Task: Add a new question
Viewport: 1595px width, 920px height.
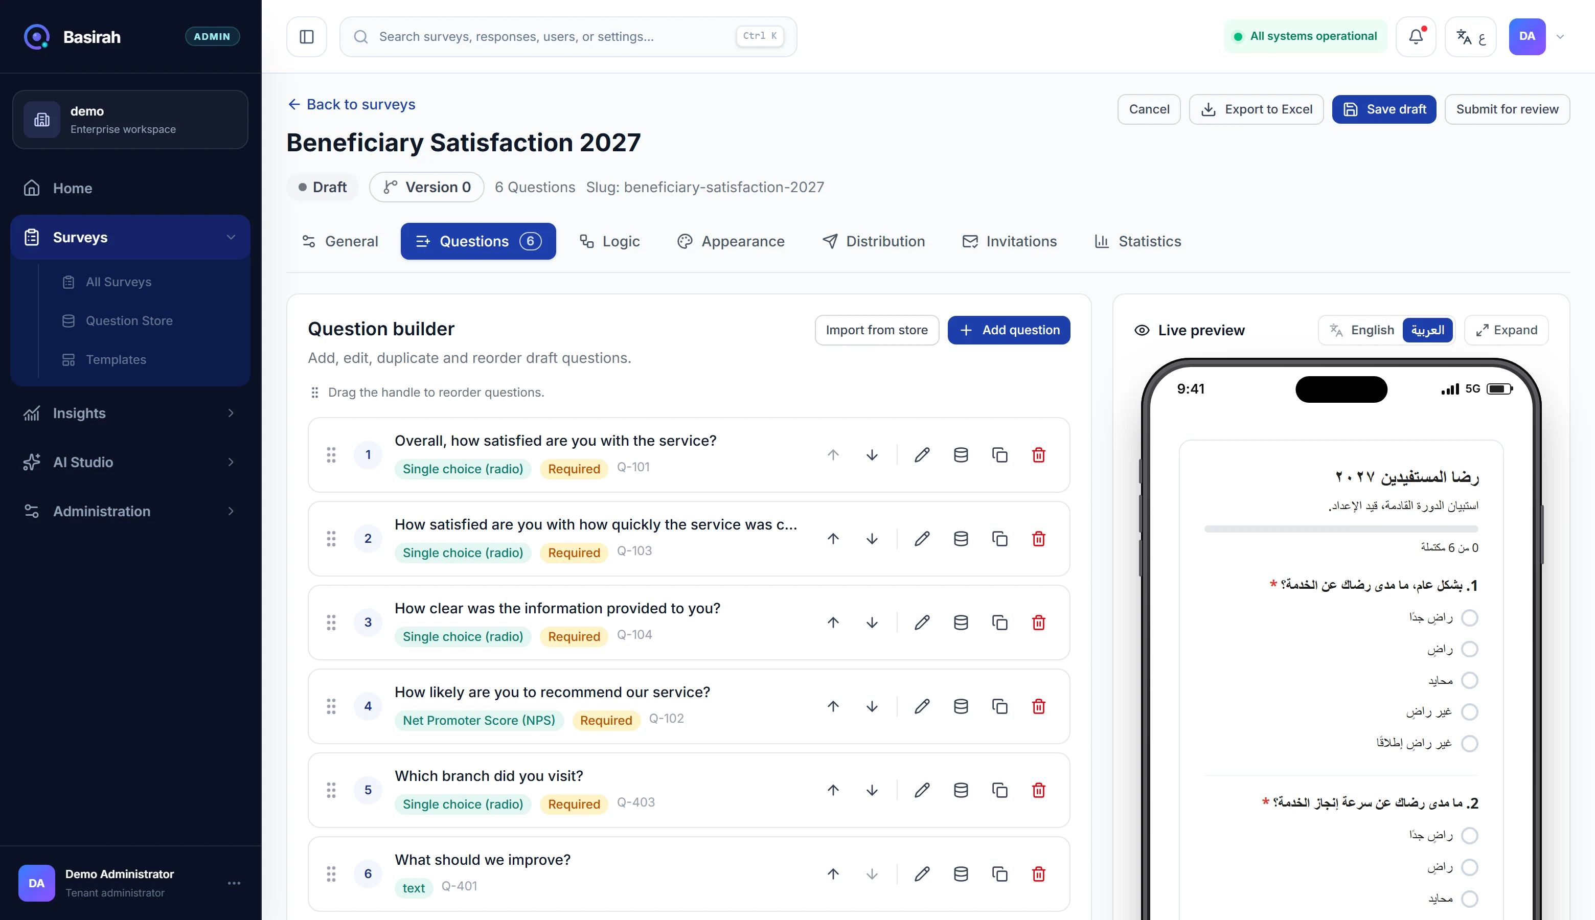Action: point(1009,330)
